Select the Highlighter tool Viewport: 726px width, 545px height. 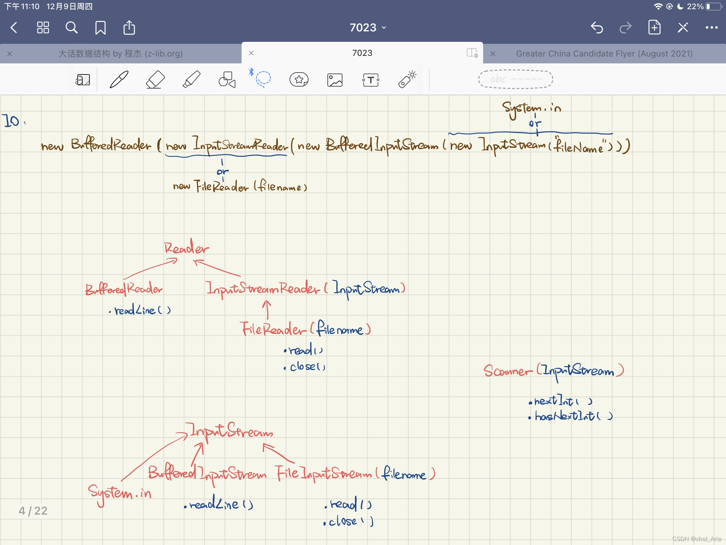[x=191, y=79]
